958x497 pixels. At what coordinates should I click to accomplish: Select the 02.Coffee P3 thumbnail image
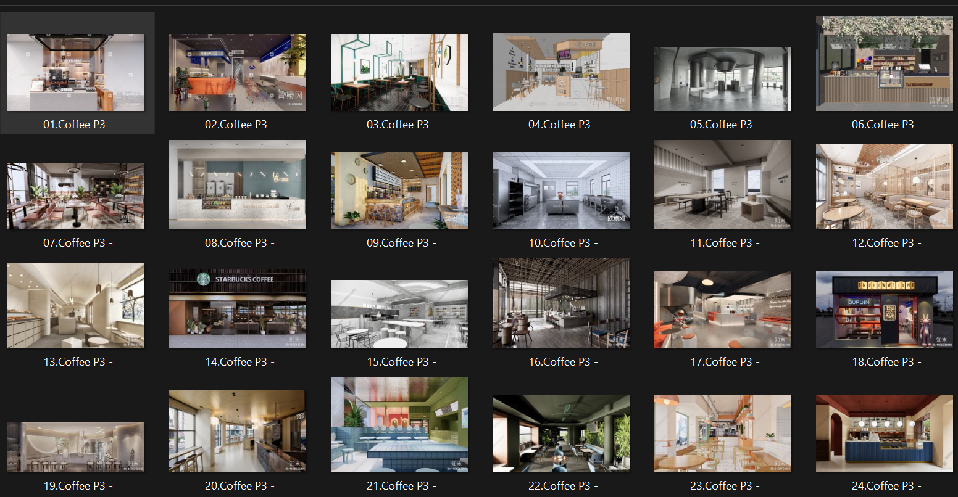[x=238, y=73]
